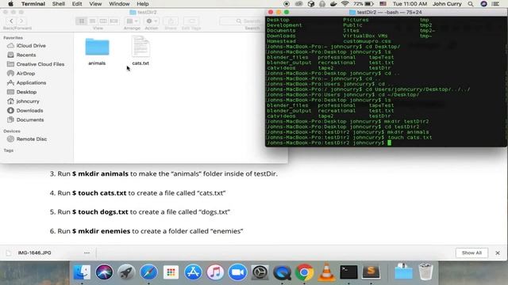
Task: Open App Store from the Dock
Action: (x=193, y=272)
